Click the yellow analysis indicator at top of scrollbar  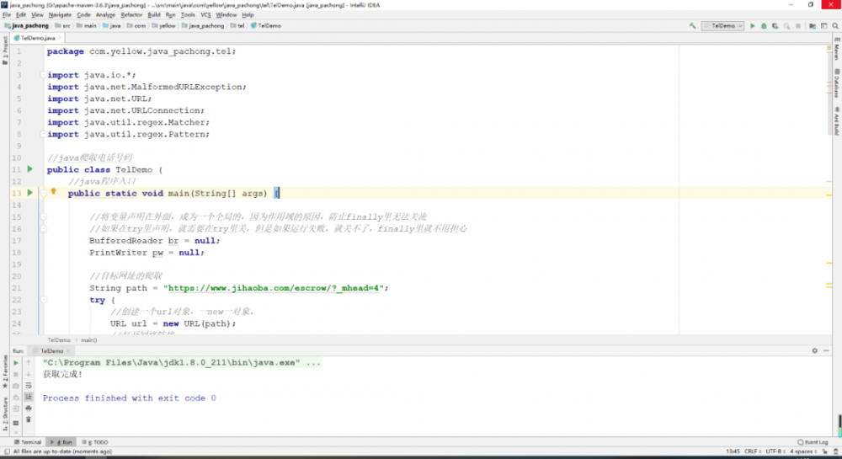[x=829, y=48]
